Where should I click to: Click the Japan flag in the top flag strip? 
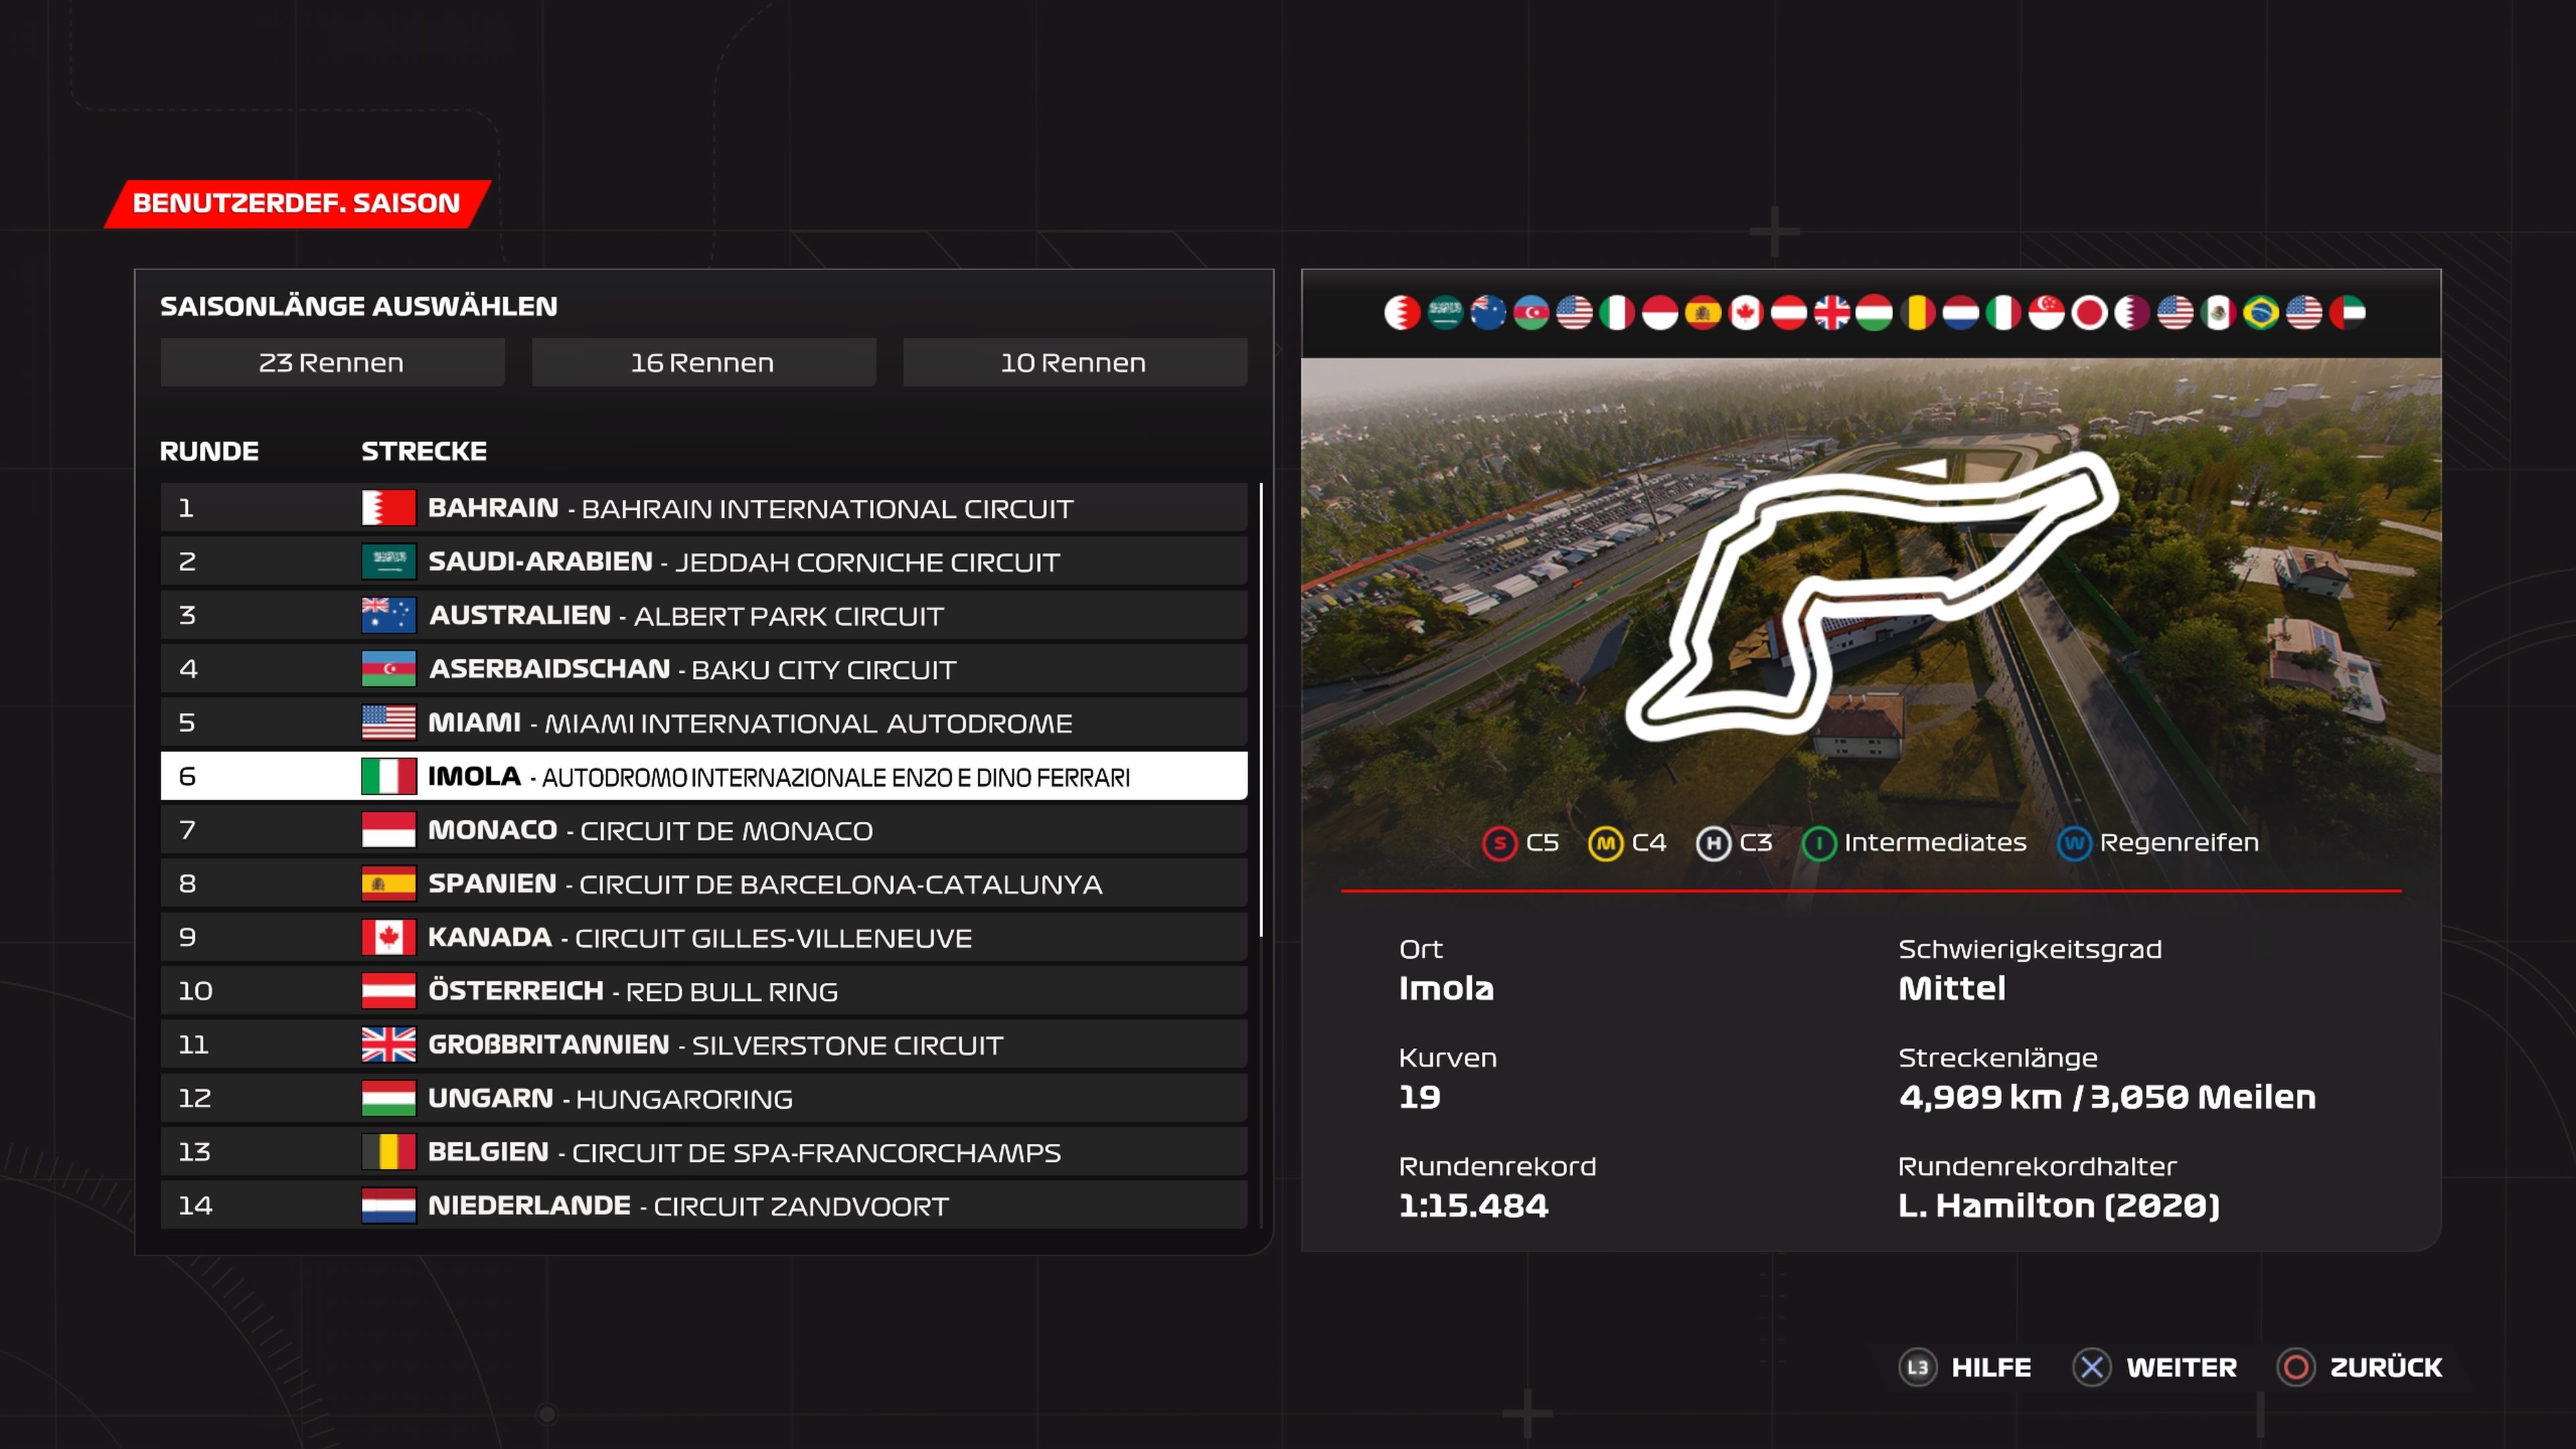(2089, 313)
